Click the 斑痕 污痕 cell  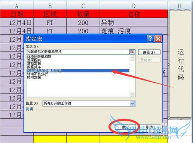coord(134,31)
